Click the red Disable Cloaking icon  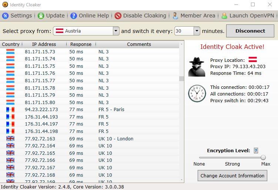point(118,16)
